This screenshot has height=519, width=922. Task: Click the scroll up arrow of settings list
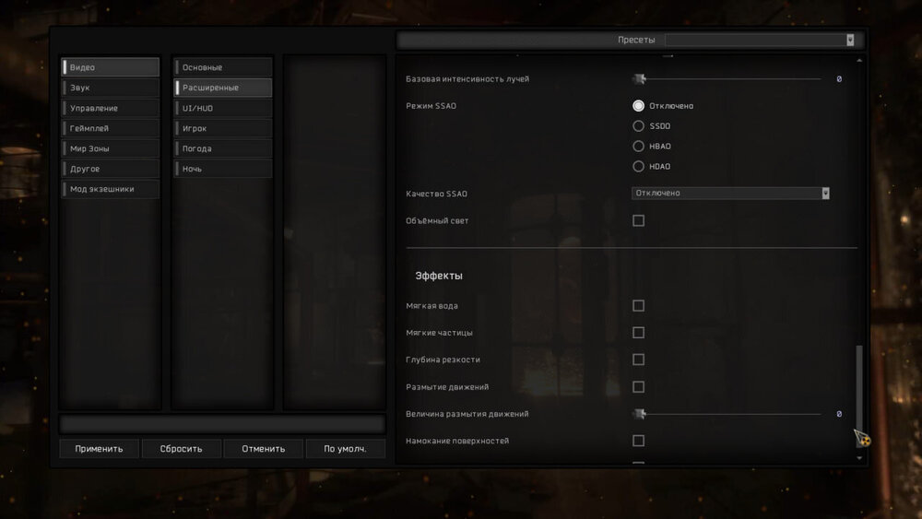[x=859, y=61]
